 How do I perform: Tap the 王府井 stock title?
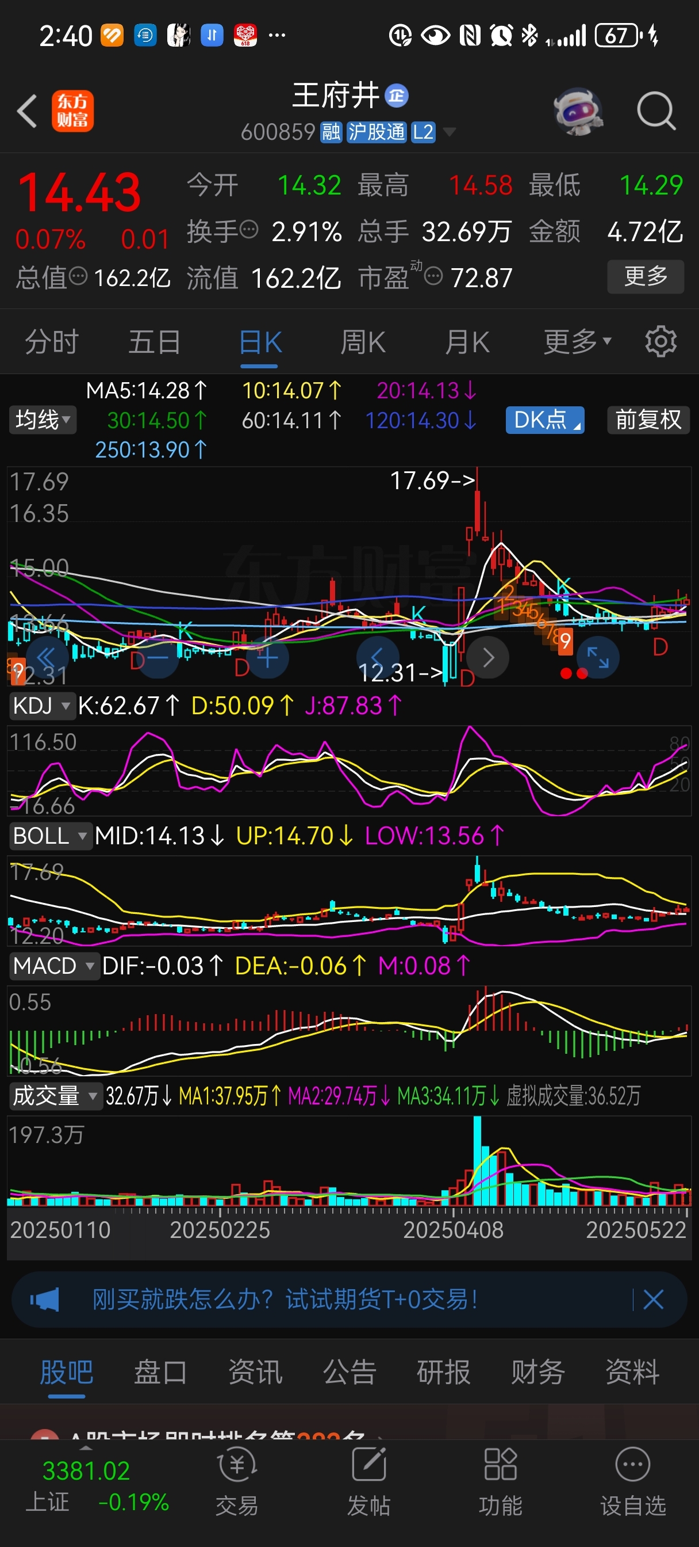pyautogui.click(x=336, y=96)
